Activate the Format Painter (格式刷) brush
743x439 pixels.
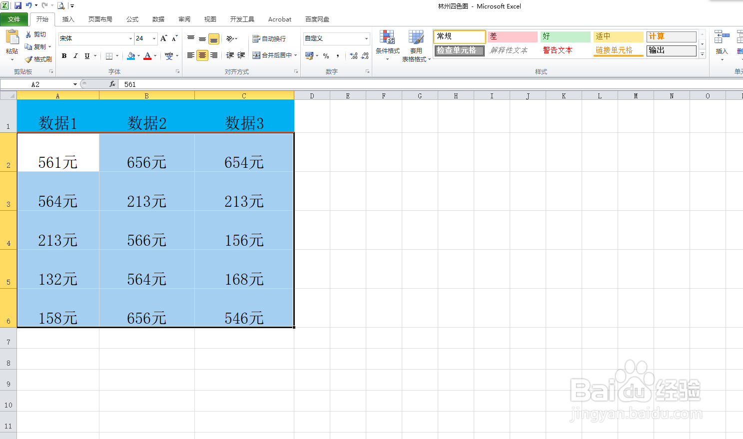tap(28, 59)
